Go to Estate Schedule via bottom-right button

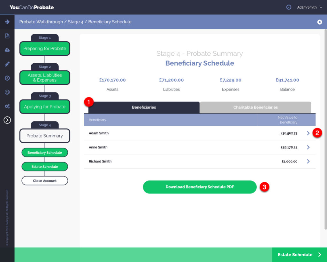tap(299, 255)
